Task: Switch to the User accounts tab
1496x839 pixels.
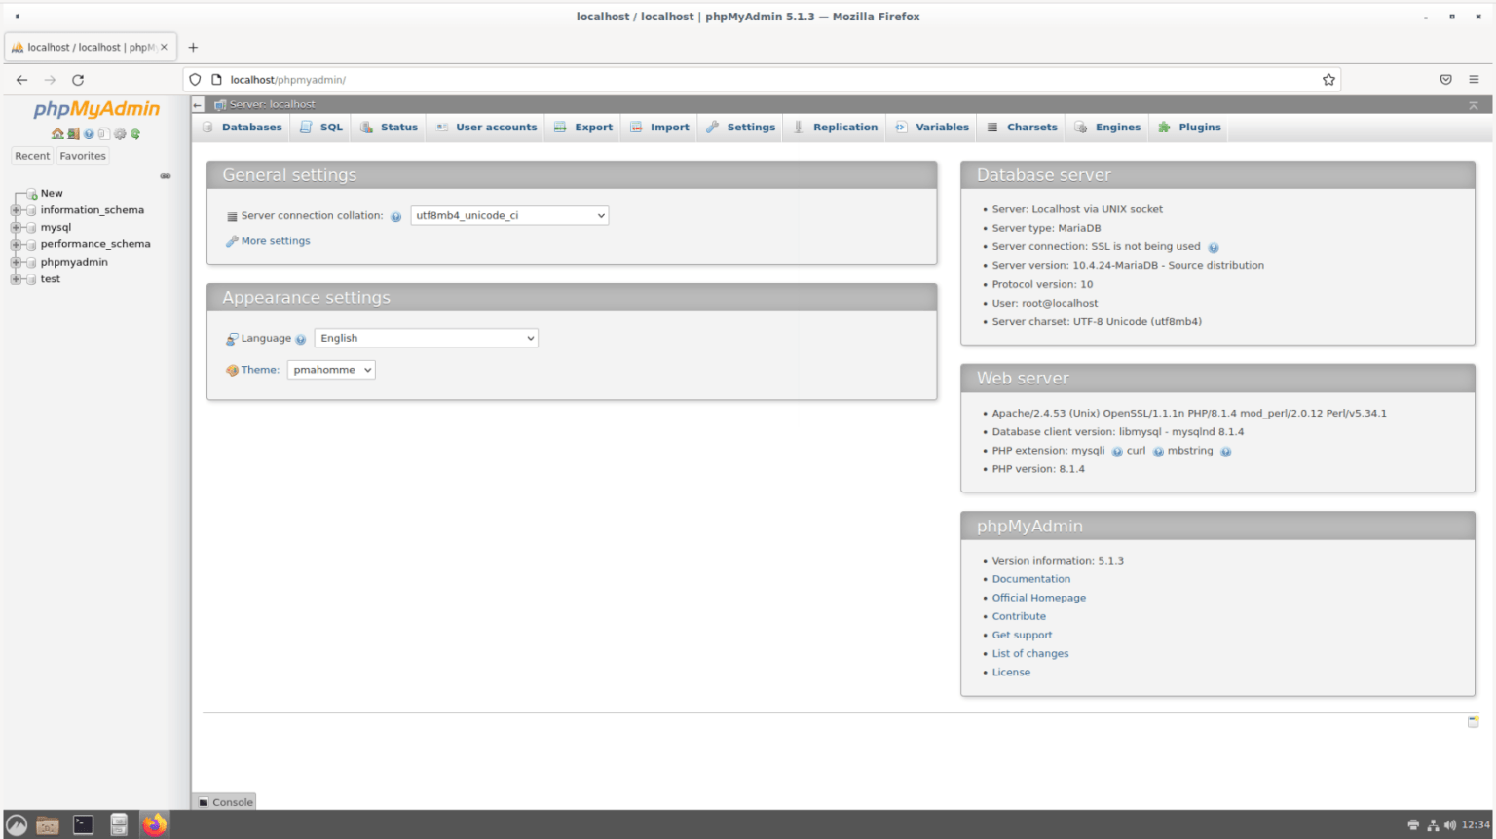Action: tap(486, 128)
